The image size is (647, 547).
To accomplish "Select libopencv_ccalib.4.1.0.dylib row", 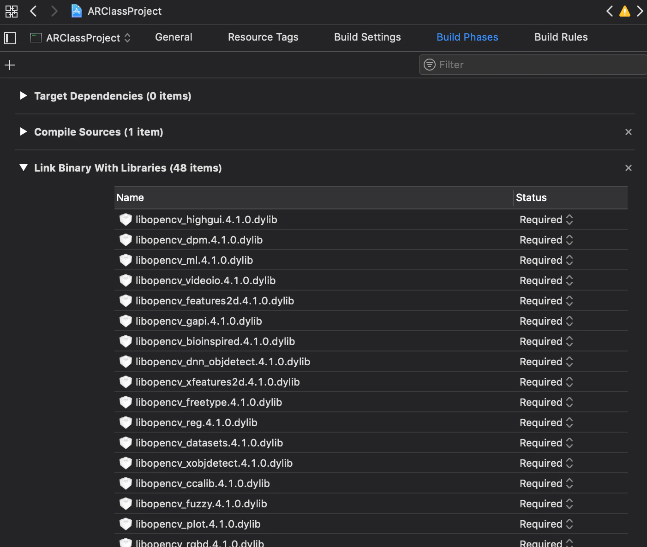I will tap(371, 483).
